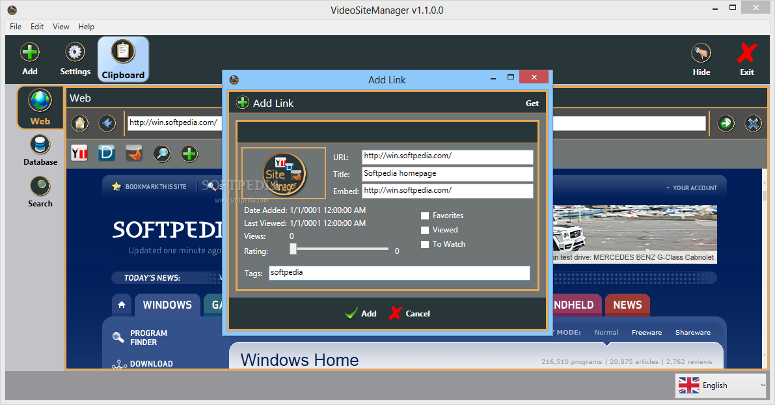
Task: Click the Mercedes test drive image
Action: coord(635,233)
